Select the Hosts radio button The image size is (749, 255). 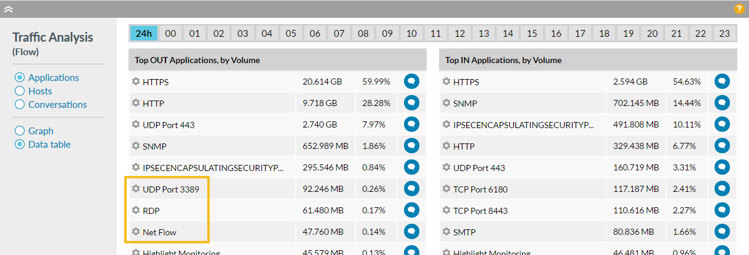point(20,91)
